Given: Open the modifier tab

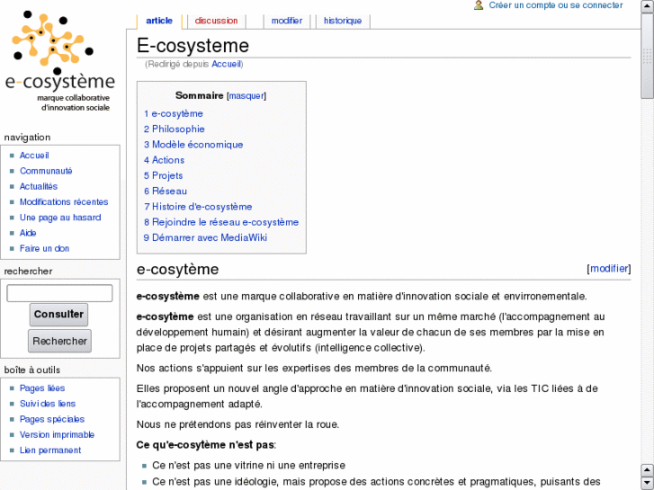Looking at the screenshot, I should pos(287,21).
